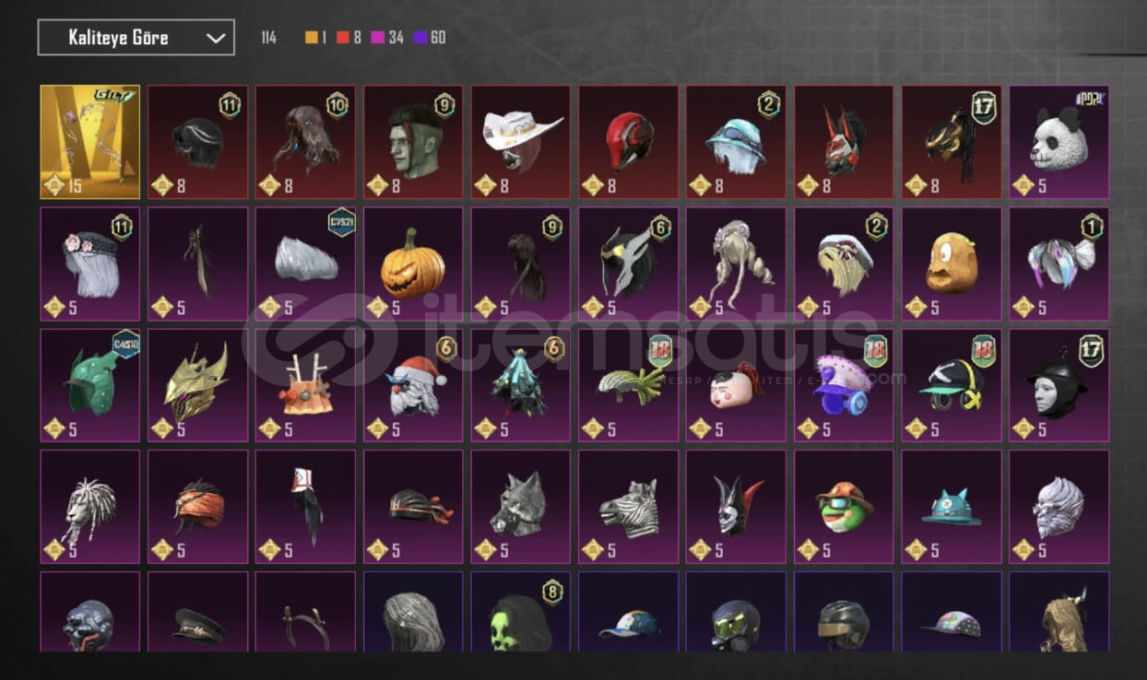Filter by the red quality swatch
Image resolution: width=1147 pixels, height=680 pixels.
[342, 38]
